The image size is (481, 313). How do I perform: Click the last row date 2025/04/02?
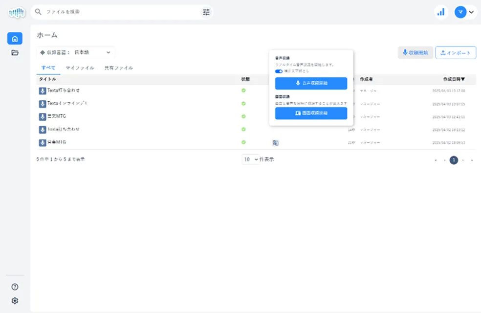[x=448, y=143]
